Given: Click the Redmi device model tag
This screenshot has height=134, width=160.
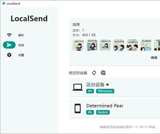Looking at the screenshot, I should point(103,112).
